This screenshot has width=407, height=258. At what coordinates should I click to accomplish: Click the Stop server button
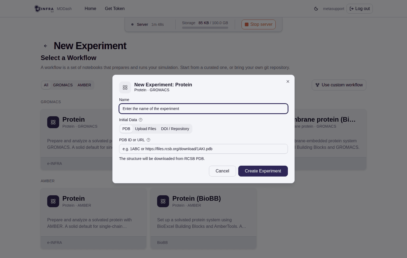click(259, 24)
